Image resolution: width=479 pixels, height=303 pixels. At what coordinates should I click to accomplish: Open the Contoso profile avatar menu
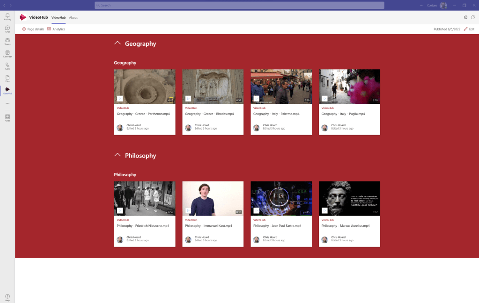(x=443, y=5)
